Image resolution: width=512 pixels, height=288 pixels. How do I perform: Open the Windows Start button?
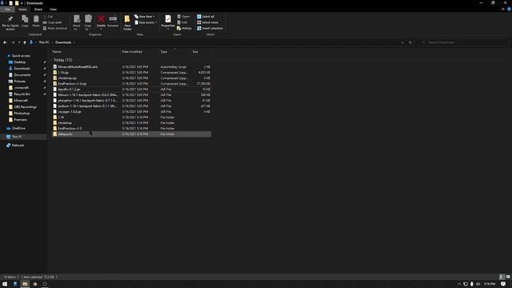(5, 284)
